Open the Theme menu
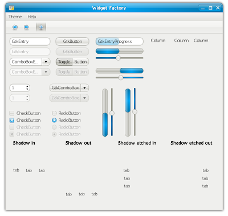228x216 pixels. click(15, 17)
